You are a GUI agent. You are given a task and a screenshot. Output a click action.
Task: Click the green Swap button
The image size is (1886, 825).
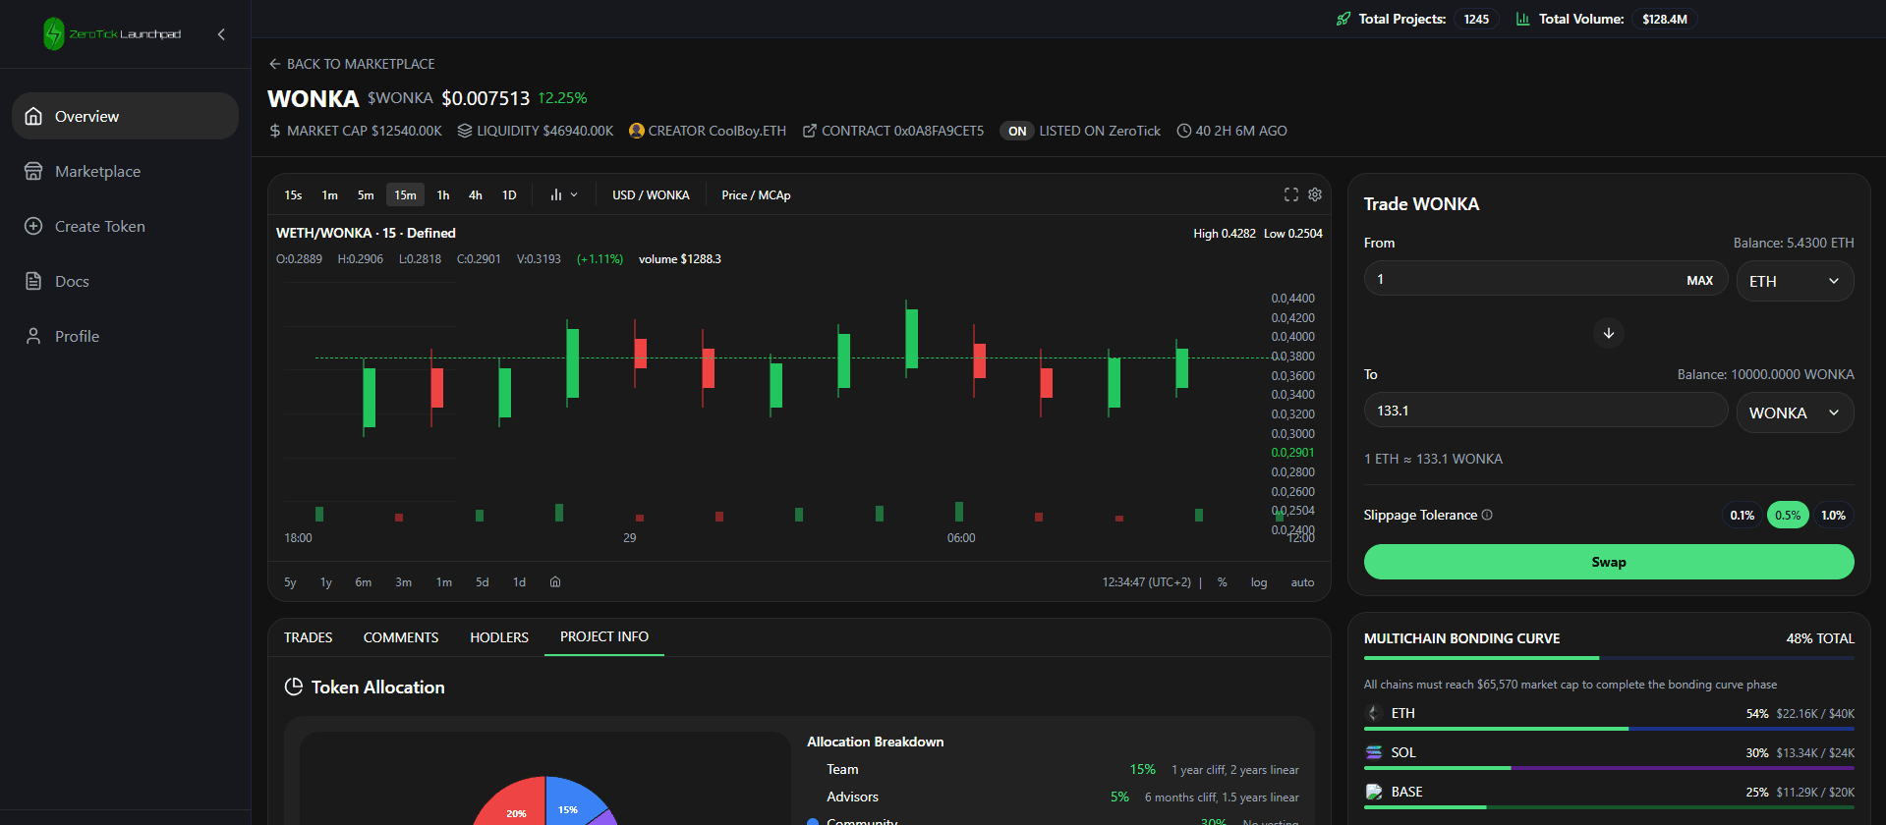tap(1609, 562)
